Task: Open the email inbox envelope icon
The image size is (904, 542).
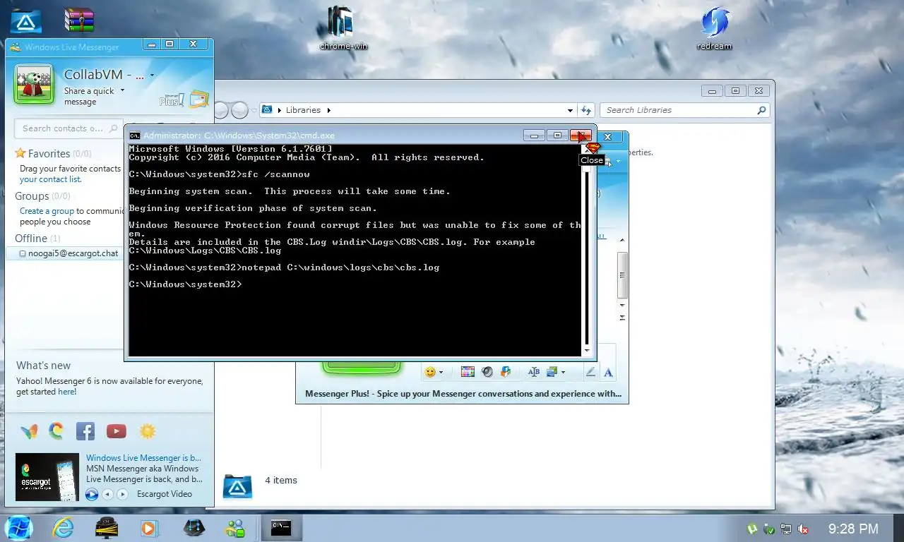Action: click(198, 100)
